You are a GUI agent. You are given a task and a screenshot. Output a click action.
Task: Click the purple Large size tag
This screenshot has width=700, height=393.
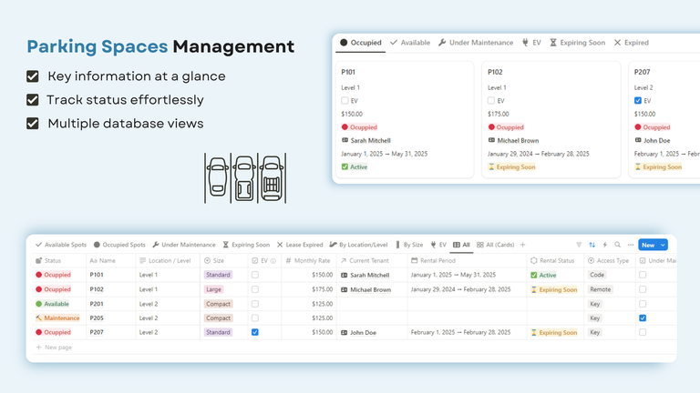pos(213,289)
